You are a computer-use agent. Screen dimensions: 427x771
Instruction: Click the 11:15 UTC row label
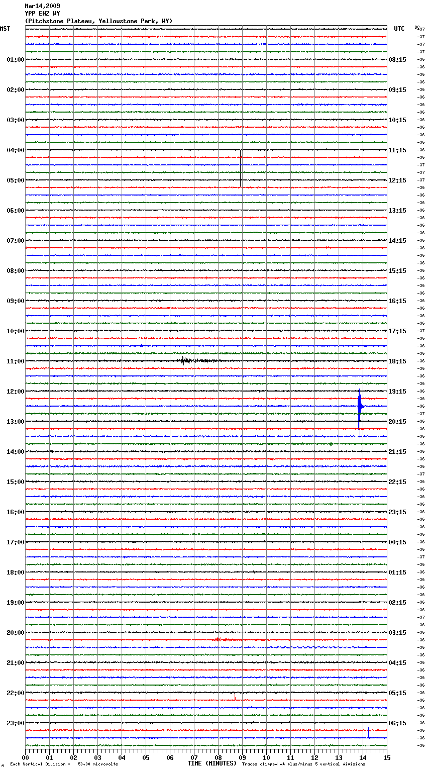click(397, 150)
